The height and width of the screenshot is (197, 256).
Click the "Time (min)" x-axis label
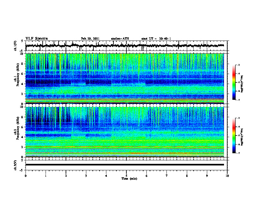click(129, 179)
